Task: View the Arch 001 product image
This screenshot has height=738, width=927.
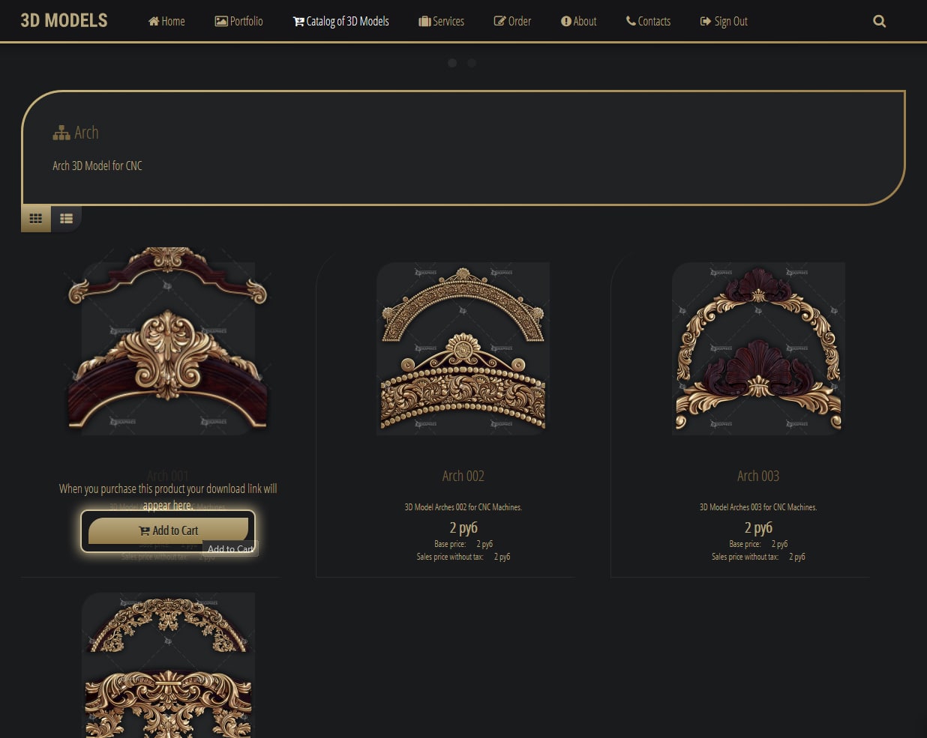Action: (168, 341)
